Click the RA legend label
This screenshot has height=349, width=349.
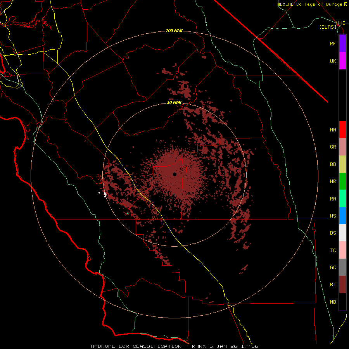pos(333,199)
